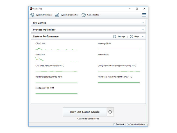Open the System Optimizer tab
This screenshot has height=133, width=177.
click(x=41, y=15)
